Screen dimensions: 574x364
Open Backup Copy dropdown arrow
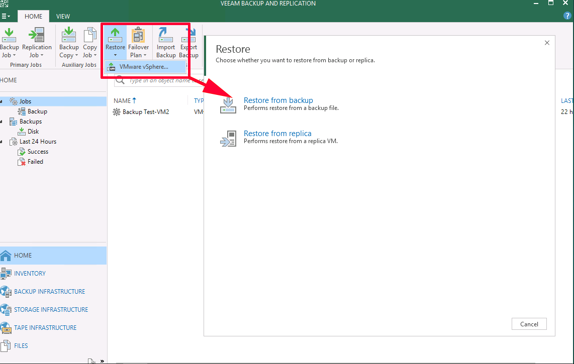click(76, 55)
